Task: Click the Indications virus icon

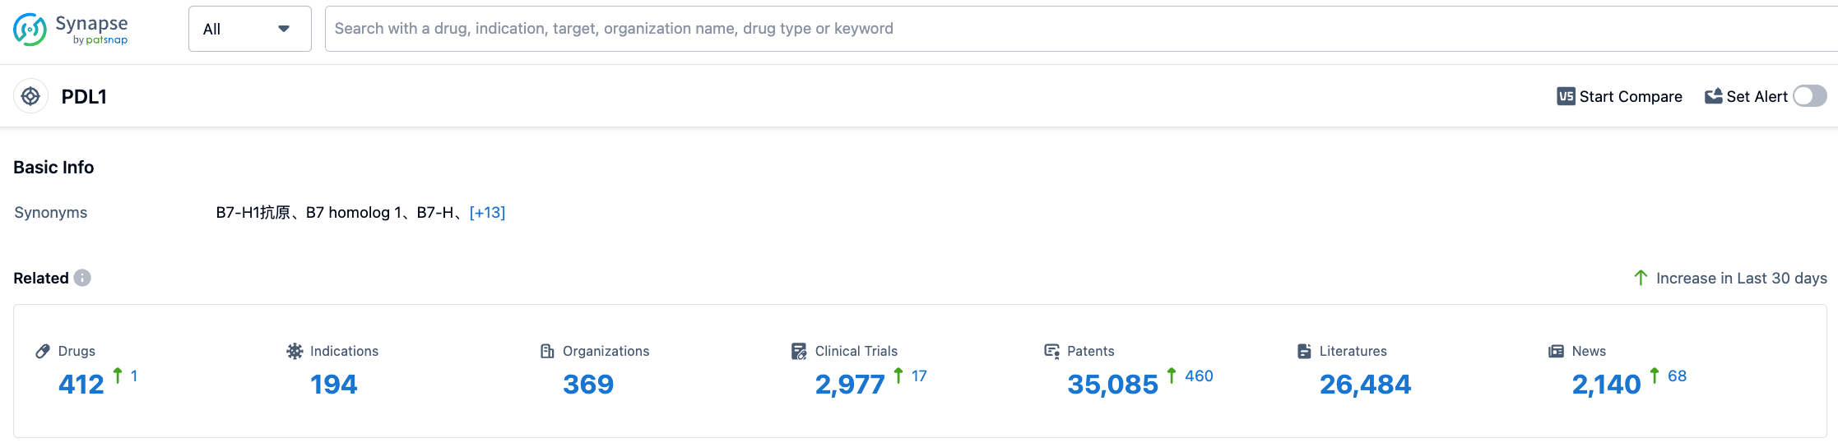Action: point(295,352)
